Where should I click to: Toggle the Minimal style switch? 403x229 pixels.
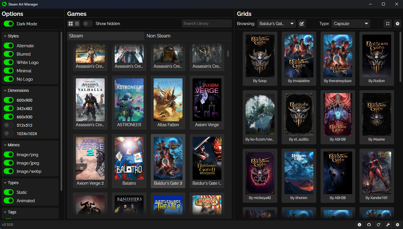click(x=9, y=71)
